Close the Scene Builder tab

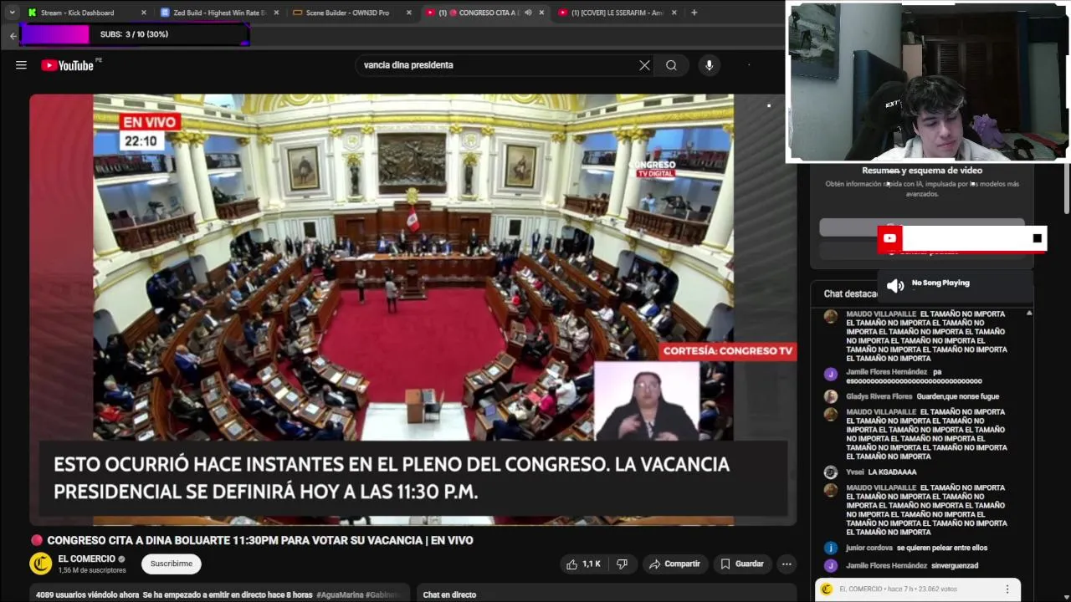(x=409, y=13)
